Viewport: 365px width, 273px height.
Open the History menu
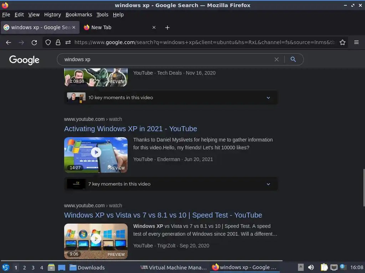click(x=53, y=15)
